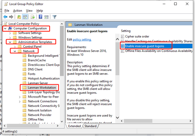The image size is (195, 136).
Task: Select Enable insecure guest logons setting
Action: click(145, 46)
